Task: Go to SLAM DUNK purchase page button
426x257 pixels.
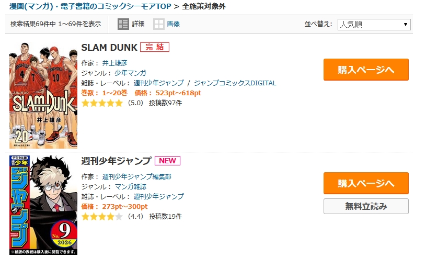Action: [366, 70]
